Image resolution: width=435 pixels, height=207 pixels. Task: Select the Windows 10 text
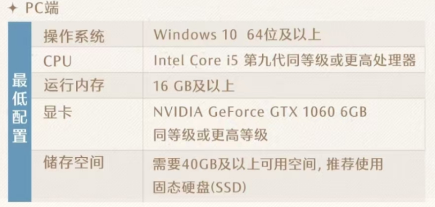[x=195, y=35]
